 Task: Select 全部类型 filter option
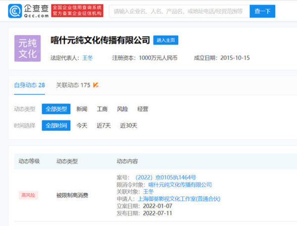[x=56, y=109]
